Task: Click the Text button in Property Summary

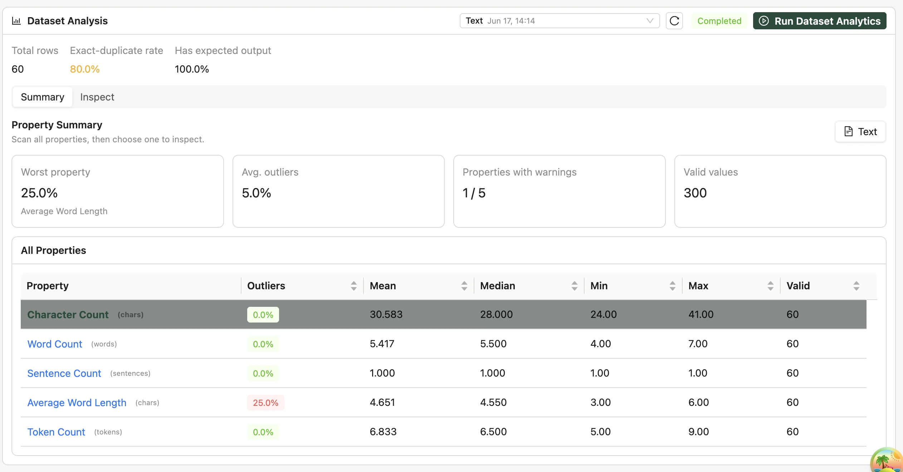Action: [860, 132]
